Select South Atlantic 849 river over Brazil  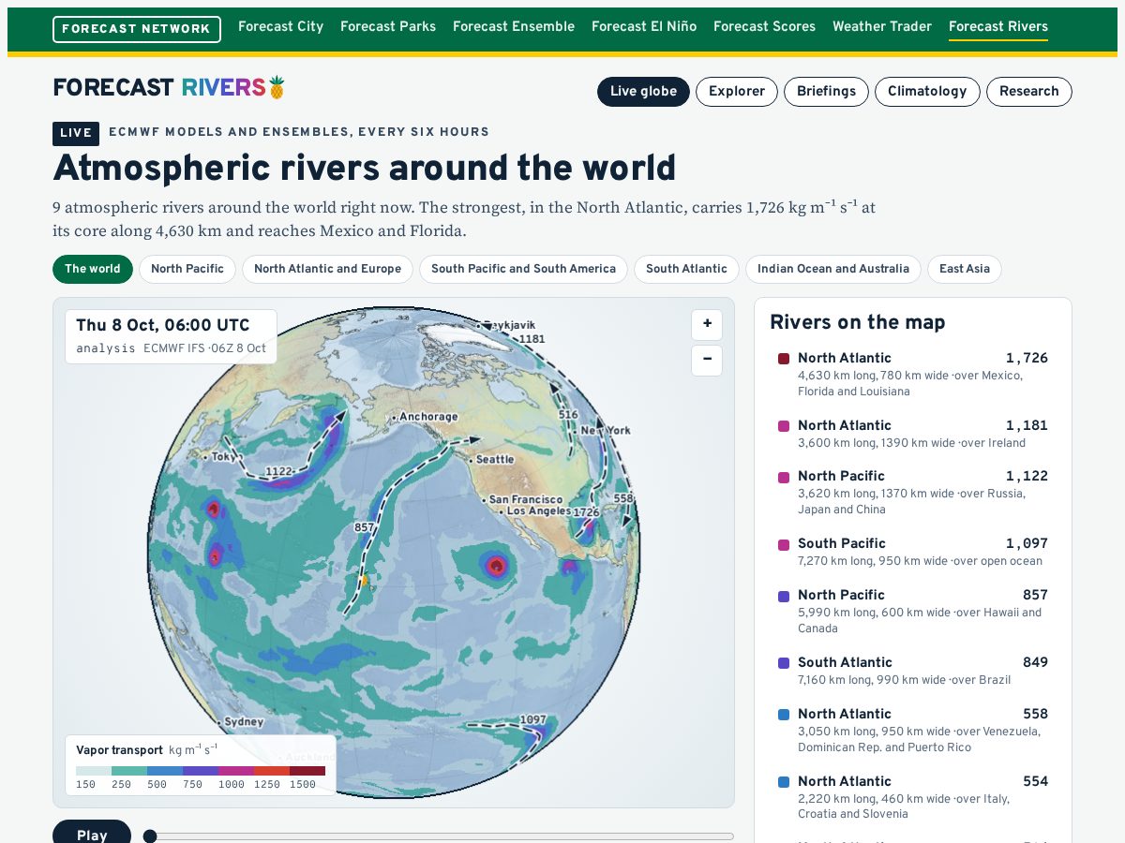[913, 672]
